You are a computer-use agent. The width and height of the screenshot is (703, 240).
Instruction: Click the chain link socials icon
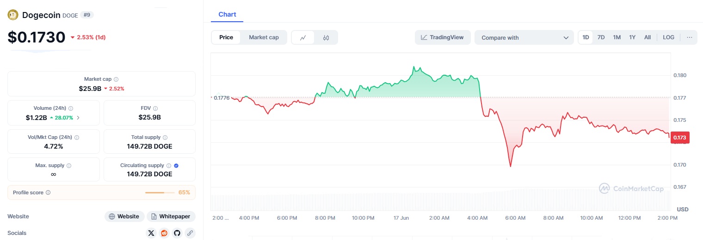pos(190,233)
